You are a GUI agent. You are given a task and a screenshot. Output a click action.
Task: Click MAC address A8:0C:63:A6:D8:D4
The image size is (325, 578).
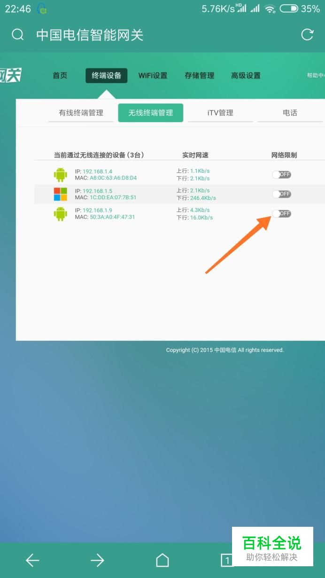tap(113, 178)
